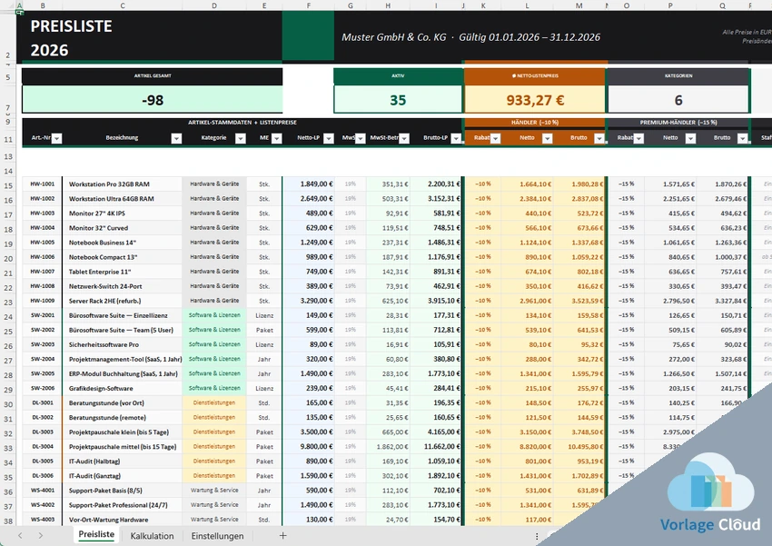
Task: Select the cell Server Rack 2HE (refurb.)
Action: click(122, 301)
